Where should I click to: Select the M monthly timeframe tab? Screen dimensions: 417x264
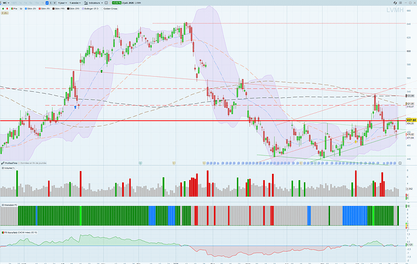coord(54,2)
